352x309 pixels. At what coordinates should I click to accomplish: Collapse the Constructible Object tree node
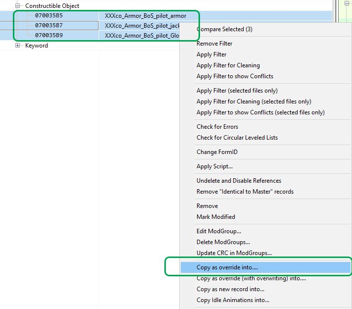(x=18, y=6)
